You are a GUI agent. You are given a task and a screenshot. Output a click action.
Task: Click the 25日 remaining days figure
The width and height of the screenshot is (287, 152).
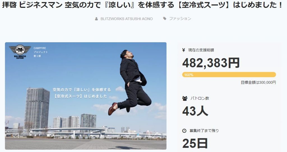(195, 143)
